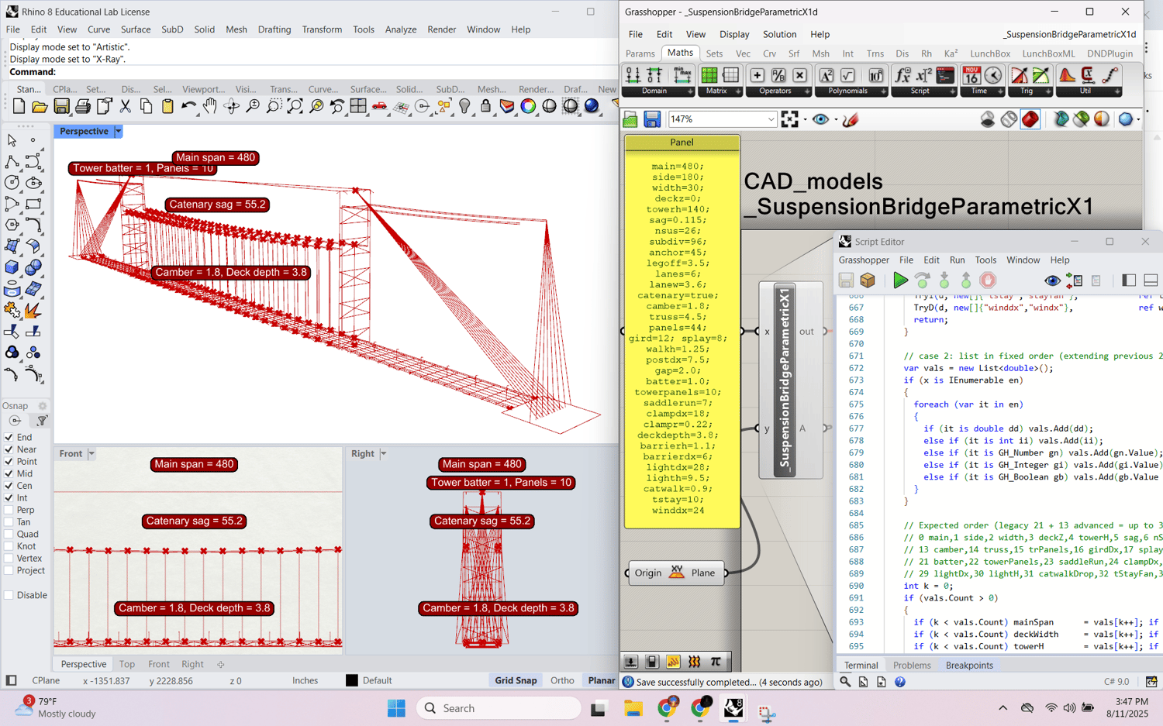The width and height of the screenshot is (1163, 726).
Task: Click the Grasshopper save file disk icon
Action: (652, 119)
